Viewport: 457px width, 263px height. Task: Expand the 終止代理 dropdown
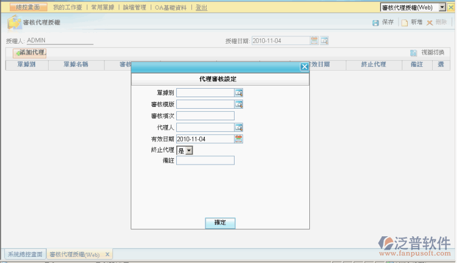(x=189, y=151)
